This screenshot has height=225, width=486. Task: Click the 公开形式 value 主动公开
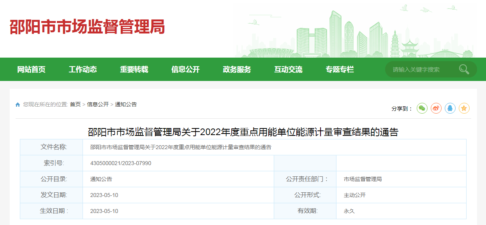click(355, 195)
